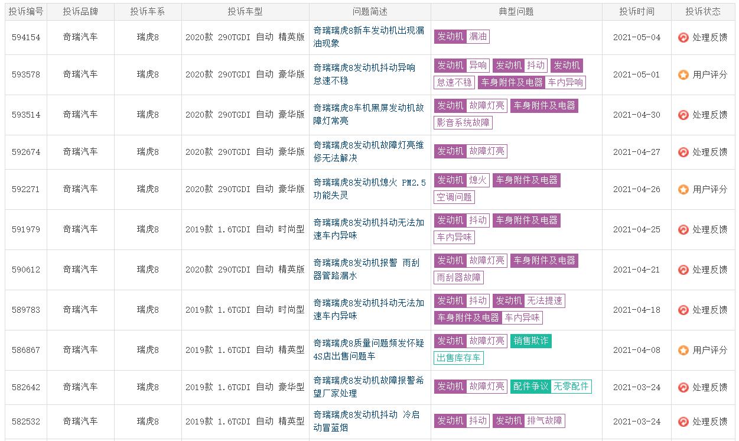Click 车内异响 tag in row 593578
The height and width of the screenshot is (441, 739).
click(565, 82)
